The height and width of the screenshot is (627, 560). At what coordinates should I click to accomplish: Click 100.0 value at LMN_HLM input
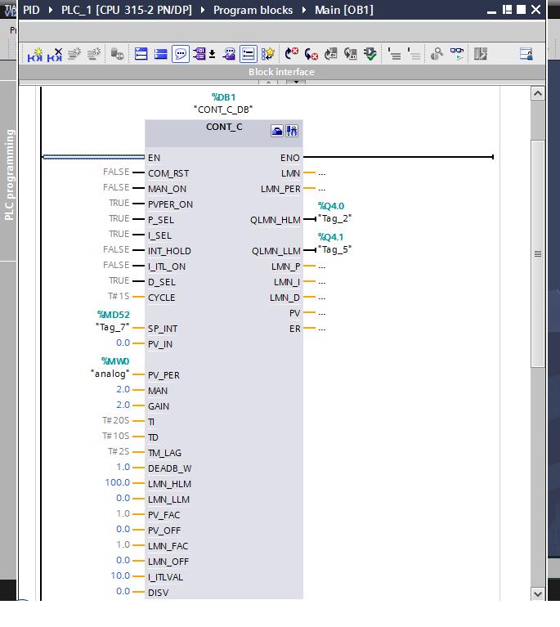coord(118,482)
